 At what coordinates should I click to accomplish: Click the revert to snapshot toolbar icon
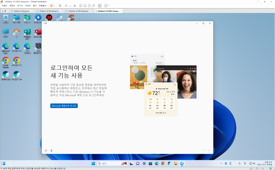(70, 6)
